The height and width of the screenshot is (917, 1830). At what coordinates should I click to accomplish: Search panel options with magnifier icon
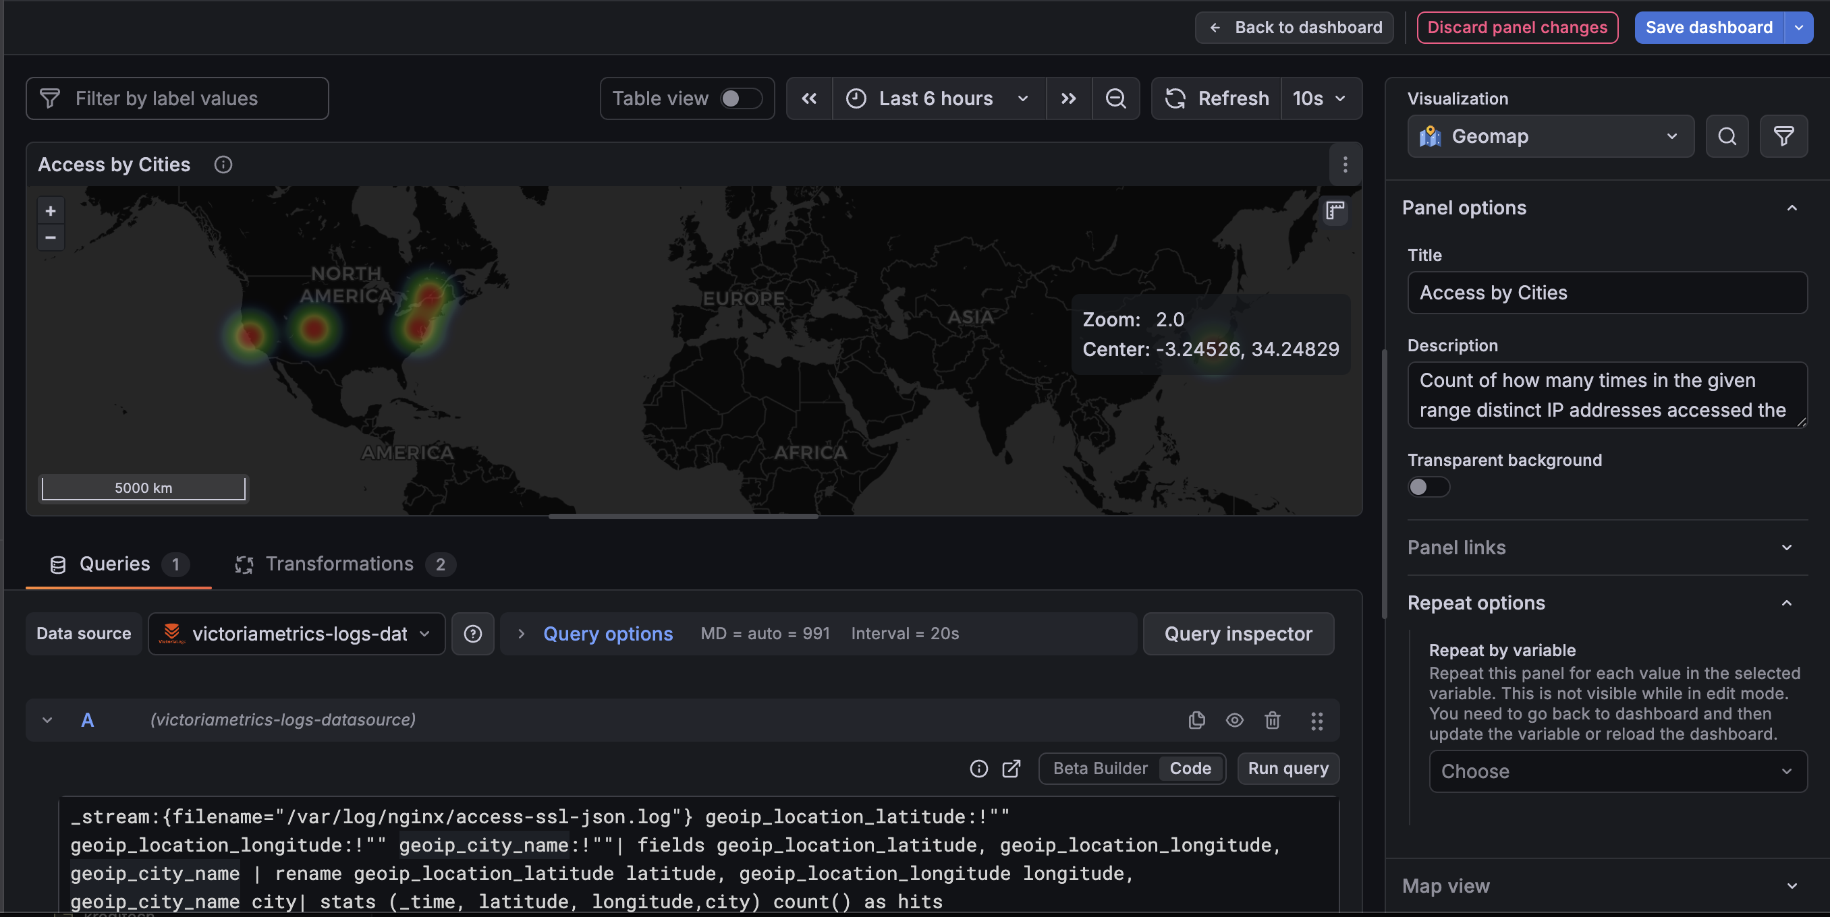click(x=1727, y=136)
